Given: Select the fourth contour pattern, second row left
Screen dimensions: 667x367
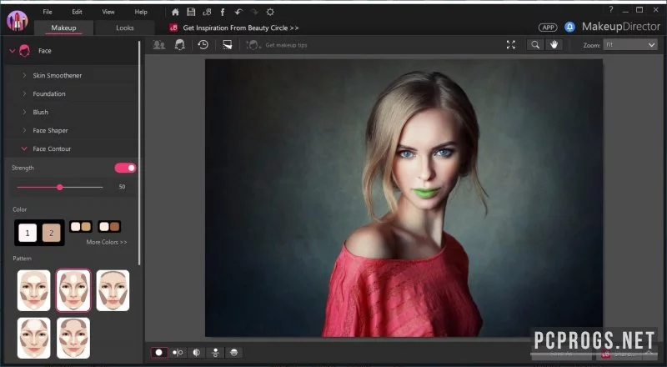Looking at the screenshot, I should point(33,338).
